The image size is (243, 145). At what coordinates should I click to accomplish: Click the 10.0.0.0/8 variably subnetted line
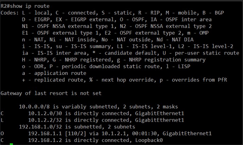click(99, 107)
